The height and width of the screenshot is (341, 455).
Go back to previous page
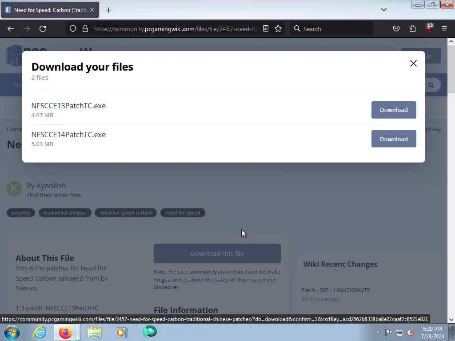[11, 29]
